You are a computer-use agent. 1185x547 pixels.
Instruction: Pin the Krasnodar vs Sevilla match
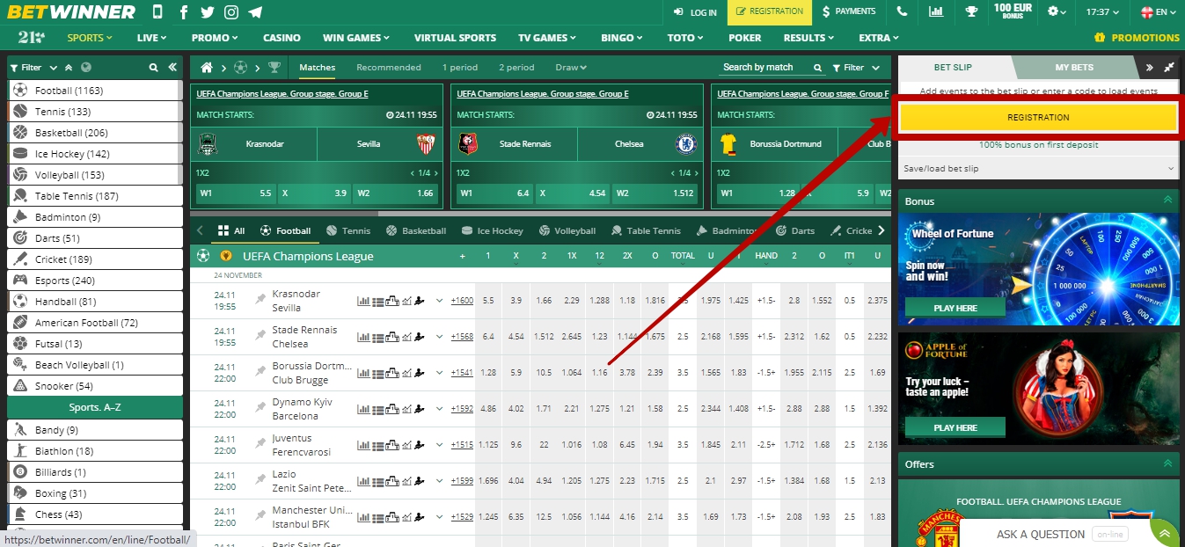coord(260,300)
